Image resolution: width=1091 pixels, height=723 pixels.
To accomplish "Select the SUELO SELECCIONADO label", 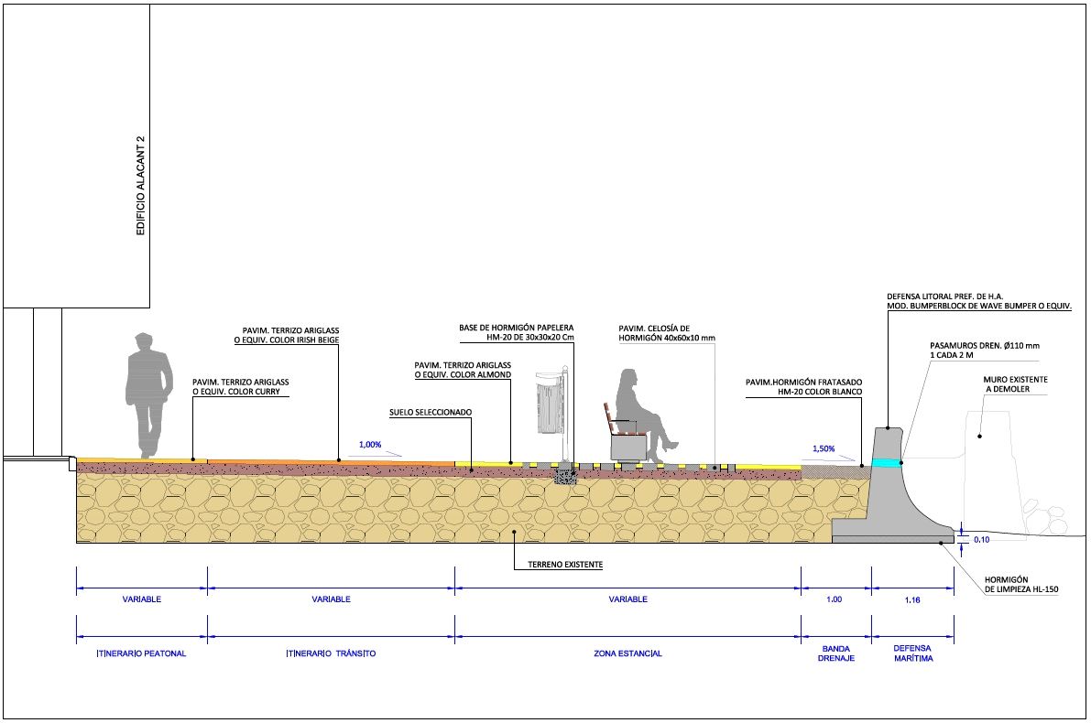I will click(430, 413).
